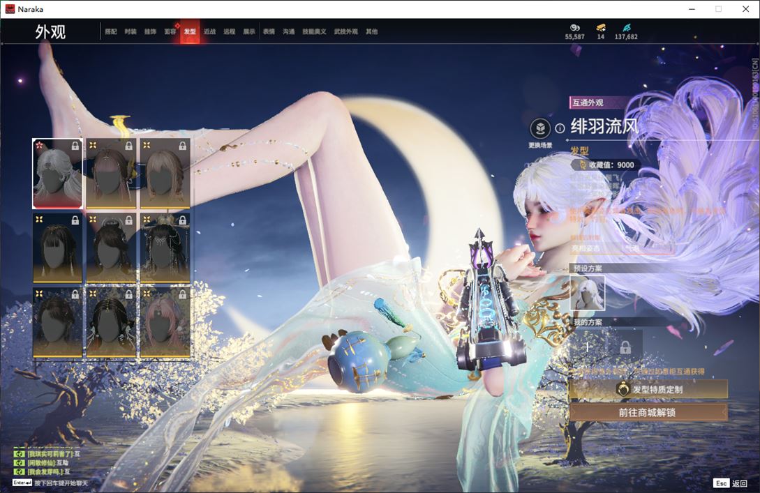Click the Naraka app icon in title bar
The height and width of the screenshot is (493, 760).
(10, 9)
